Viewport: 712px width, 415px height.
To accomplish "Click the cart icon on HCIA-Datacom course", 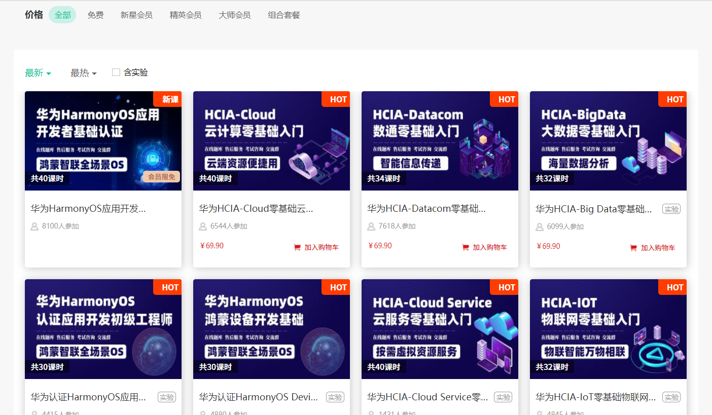I will [465, 247].
